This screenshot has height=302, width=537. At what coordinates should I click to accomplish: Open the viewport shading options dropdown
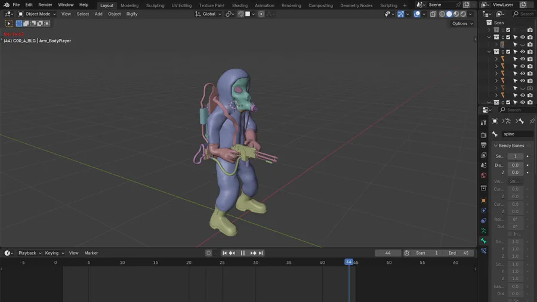pyautogui.click(x=470, y=14)
